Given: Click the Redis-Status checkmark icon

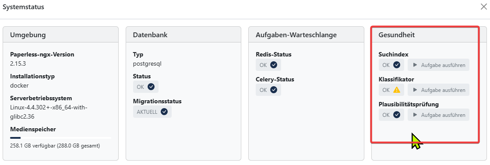Looking at the screenshot, I should coord(274,65).
